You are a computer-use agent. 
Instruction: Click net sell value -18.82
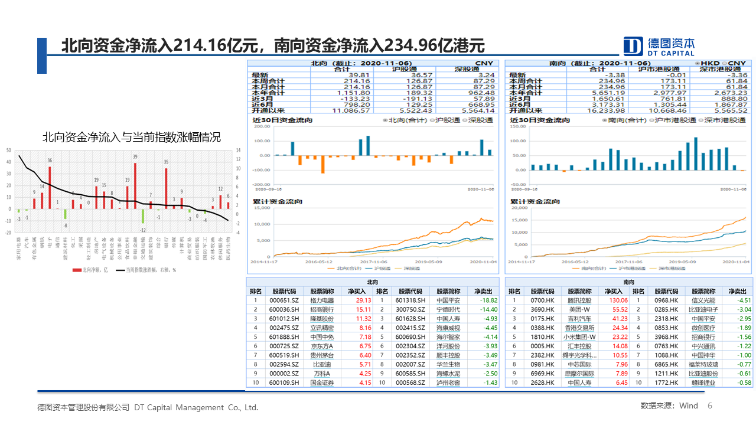[488, 300]
